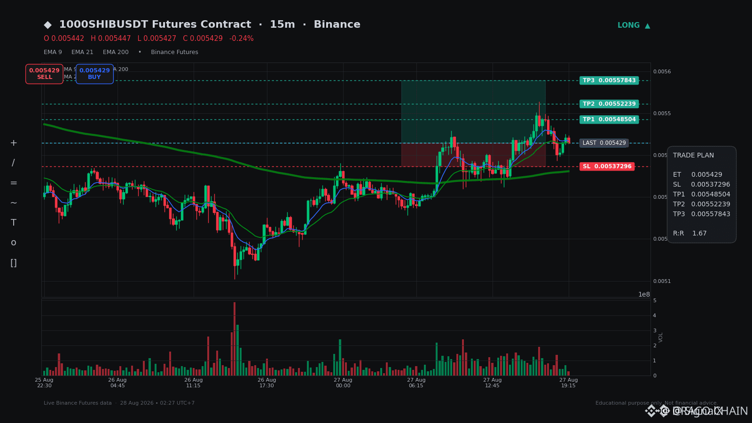Click the LONG up-arrow indicator
This screenshot has width=752, height=423.
pyautogui.click(x=634, y=25)
